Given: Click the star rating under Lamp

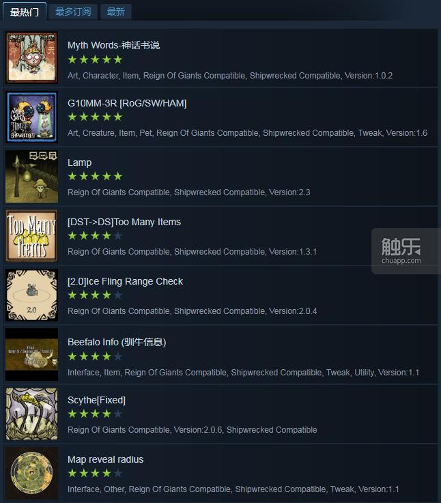Looking at the screenshot, I should pos(96,177).
